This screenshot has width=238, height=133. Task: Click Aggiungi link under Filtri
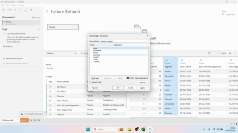[x=230, y=14]
